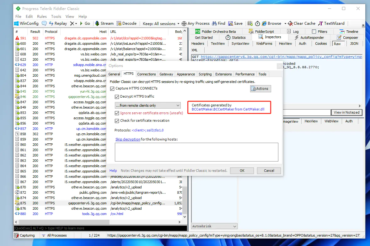370x246 pixels.
Task: Expand the Browse dropdown arrow
Action: pos(285,23)
